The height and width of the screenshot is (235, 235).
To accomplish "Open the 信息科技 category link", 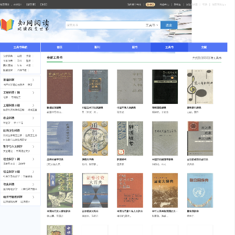I will (9, 184).
